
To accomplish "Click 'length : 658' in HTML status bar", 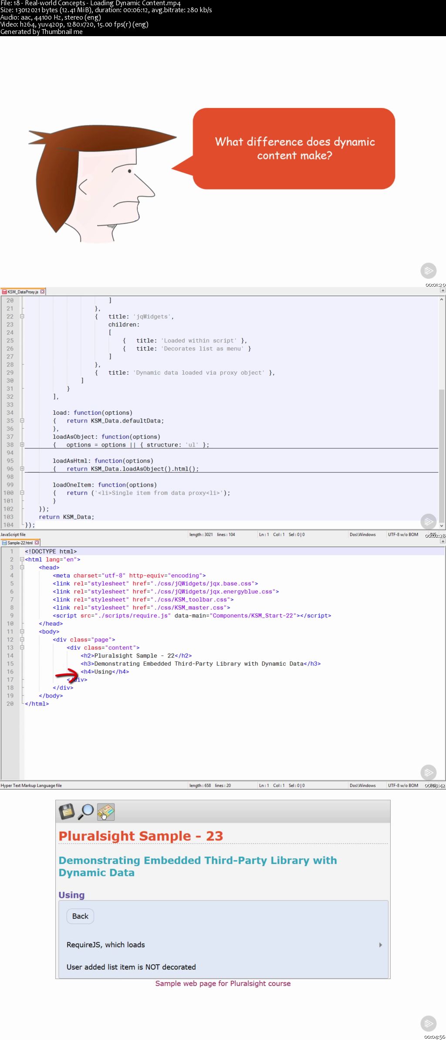I will (200, 786).
